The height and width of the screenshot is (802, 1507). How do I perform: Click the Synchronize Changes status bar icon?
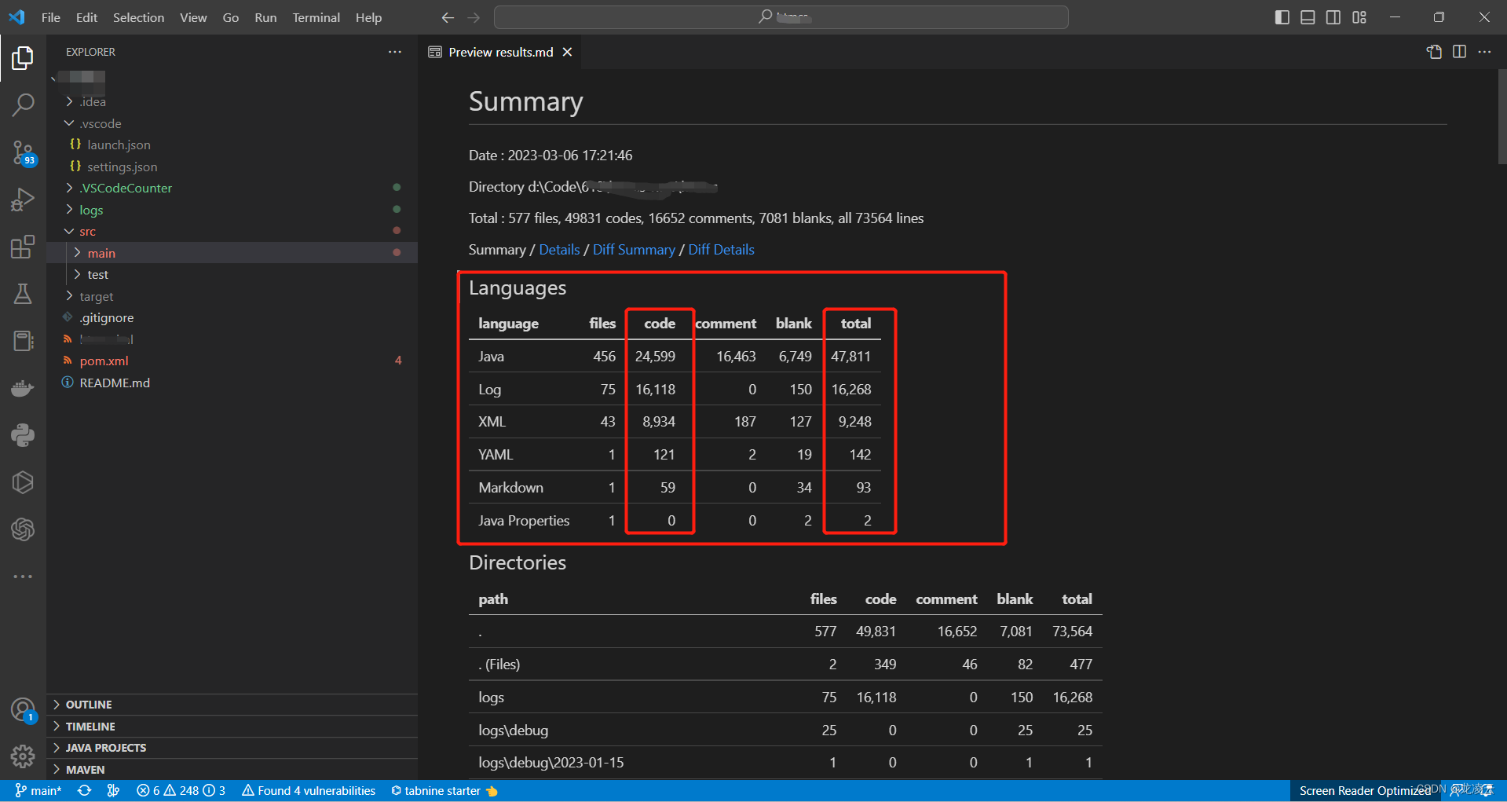[x=84, y=790]
